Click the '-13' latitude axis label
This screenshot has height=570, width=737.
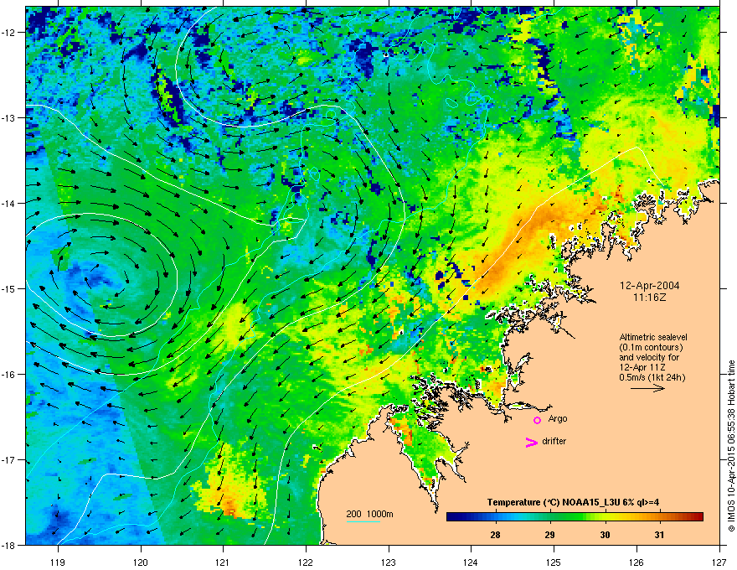click(9, 117)
